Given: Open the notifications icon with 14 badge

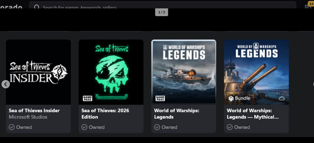Looking at the screenshot, I should (x=309, y=6).
